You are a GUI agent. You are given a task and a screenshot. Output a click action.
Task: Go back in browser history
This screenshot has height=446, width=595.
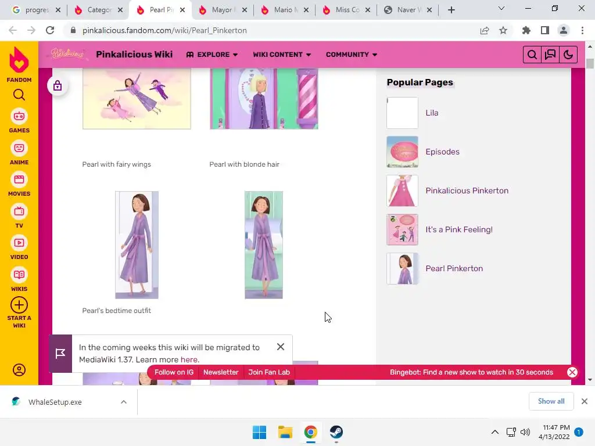point(13,30)
